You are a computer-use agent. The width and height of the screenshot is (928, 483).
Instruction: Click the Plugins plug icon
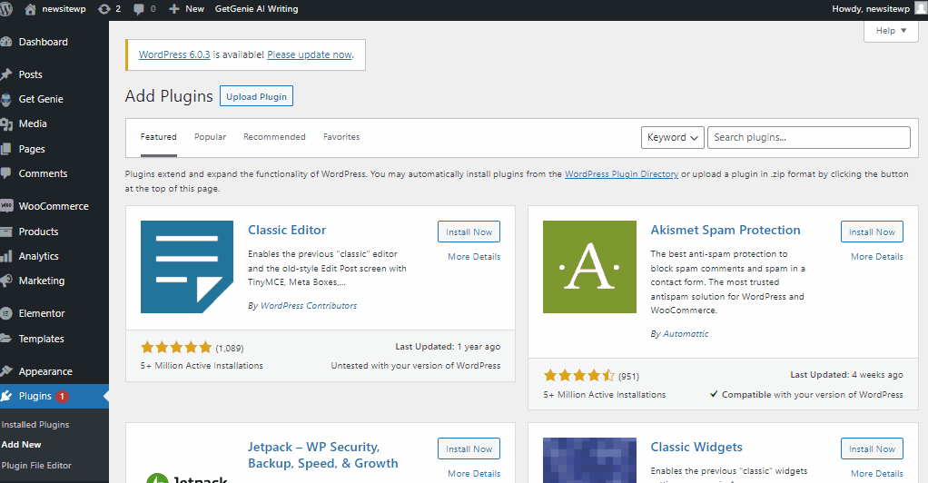(6, 396)
